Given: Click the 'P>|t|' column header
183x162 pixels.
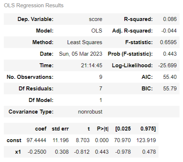Looking at the screenshot, I should coord(103,129).
